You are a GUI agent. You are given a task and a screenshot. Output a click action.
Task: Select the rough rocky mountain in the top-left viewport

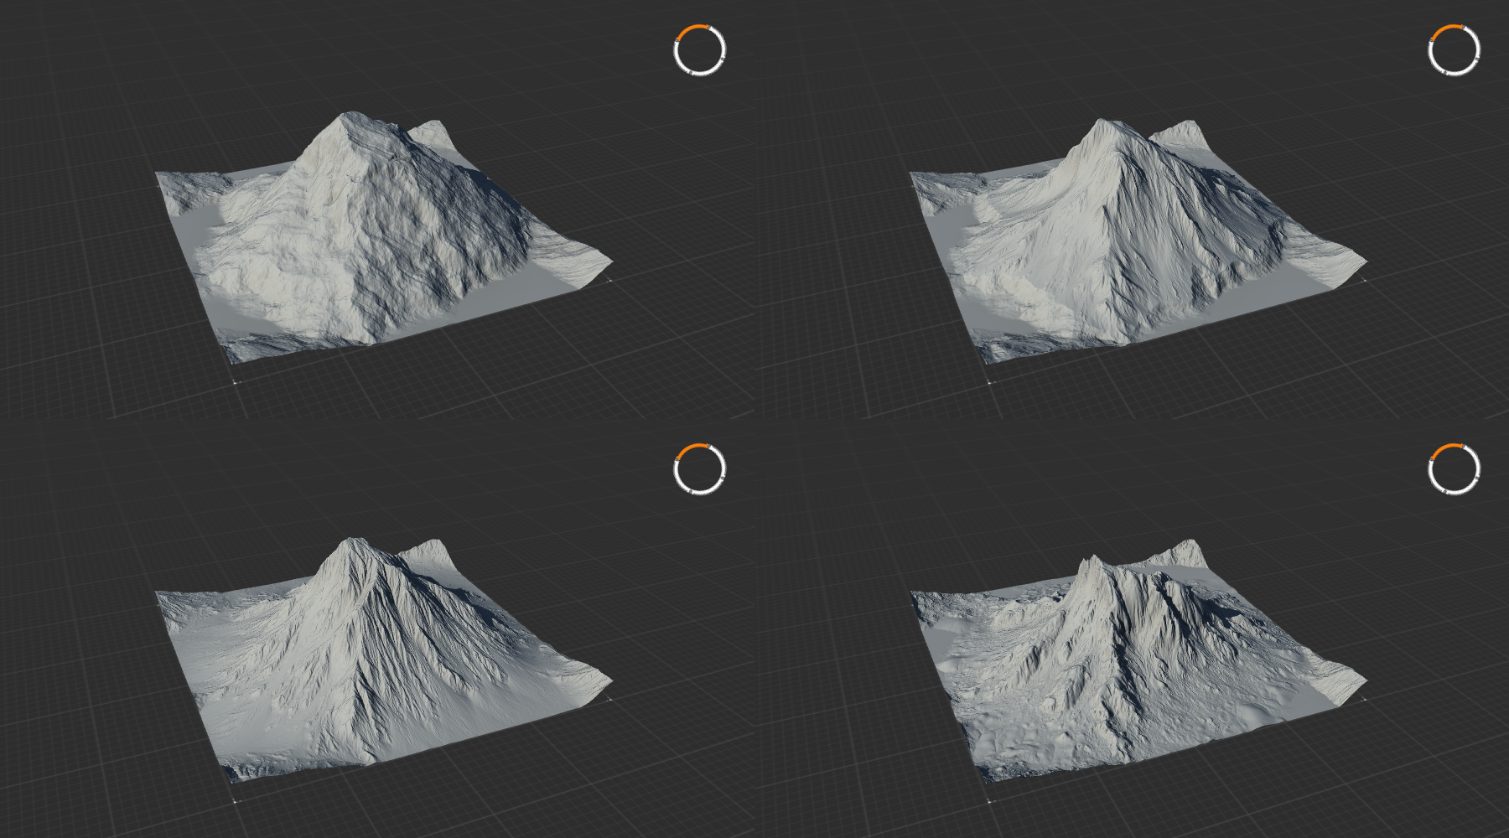(x=383, y=238)
